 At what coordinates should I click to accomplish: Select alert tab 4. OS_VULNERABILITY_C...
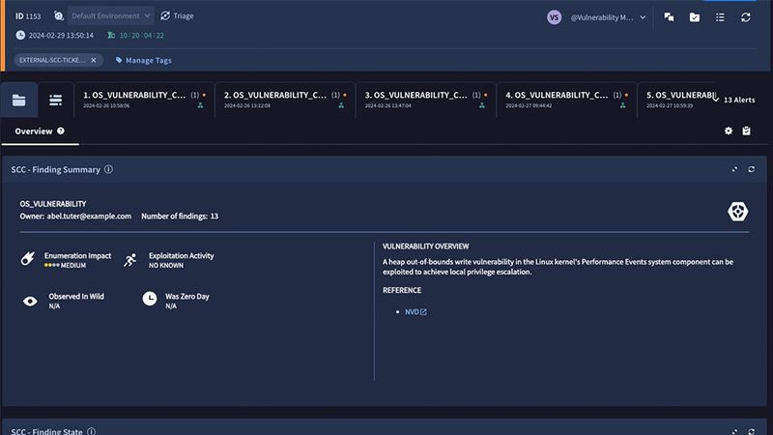point(566,100)
